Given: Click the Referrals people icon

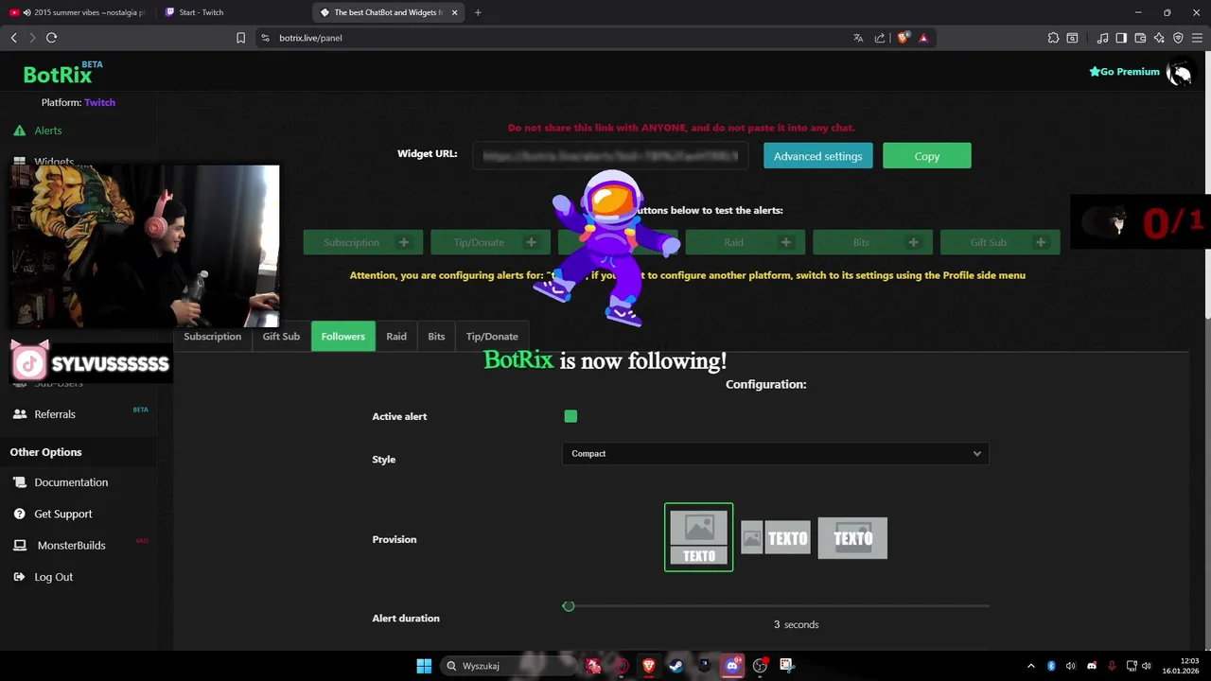Looking at the screenshot, I should pos(19,414).
